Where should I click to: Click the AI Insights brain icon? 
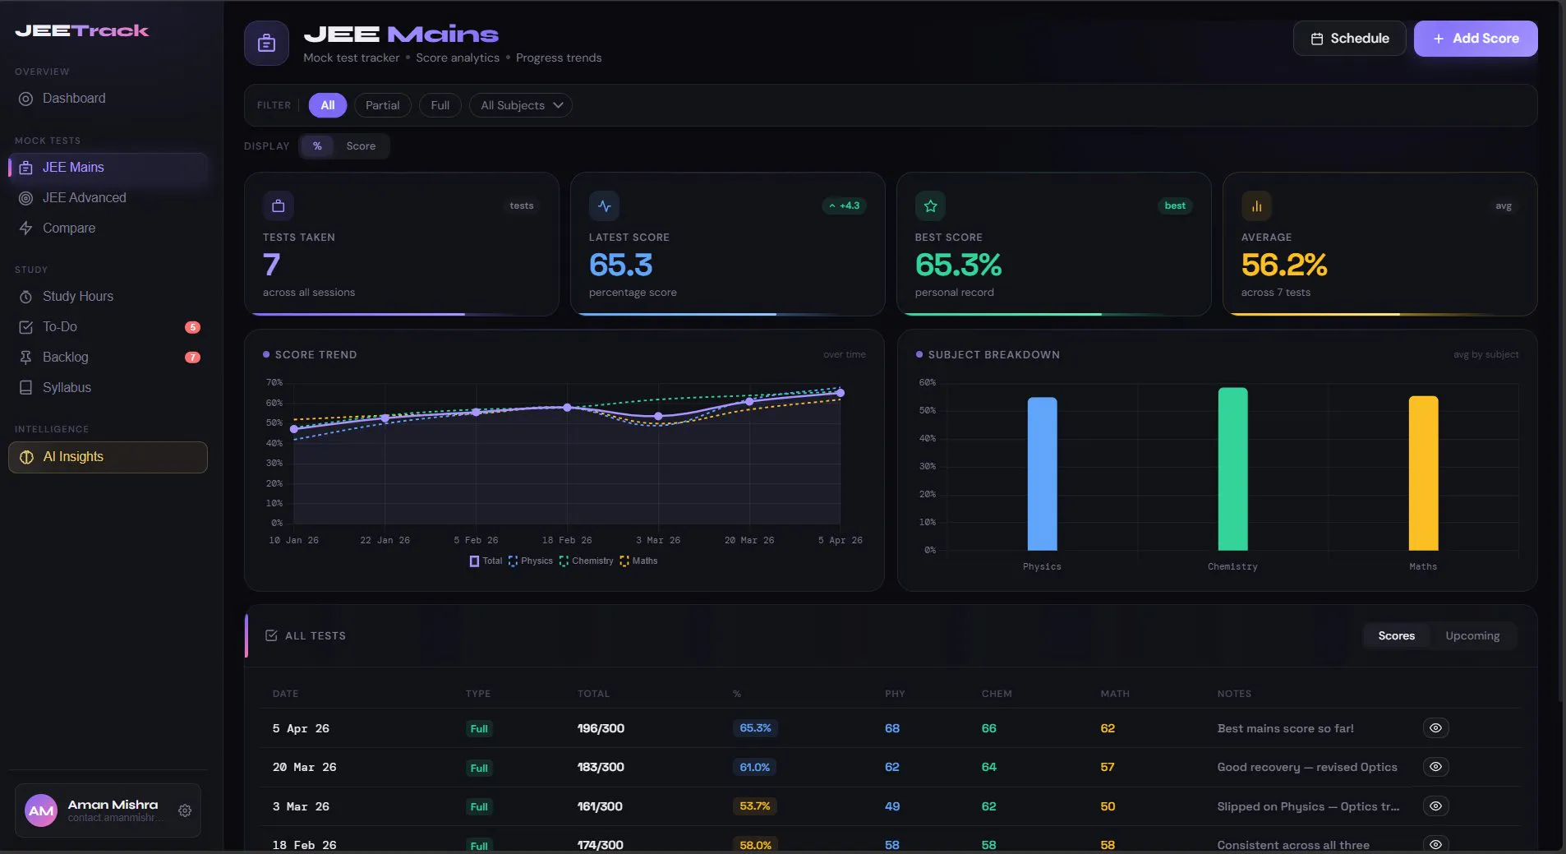pyautogui.click(x=26, y=457)
